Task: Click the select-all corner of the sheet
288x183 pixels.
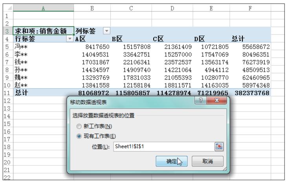Action: pyautogui.click(x=8, y=8)
